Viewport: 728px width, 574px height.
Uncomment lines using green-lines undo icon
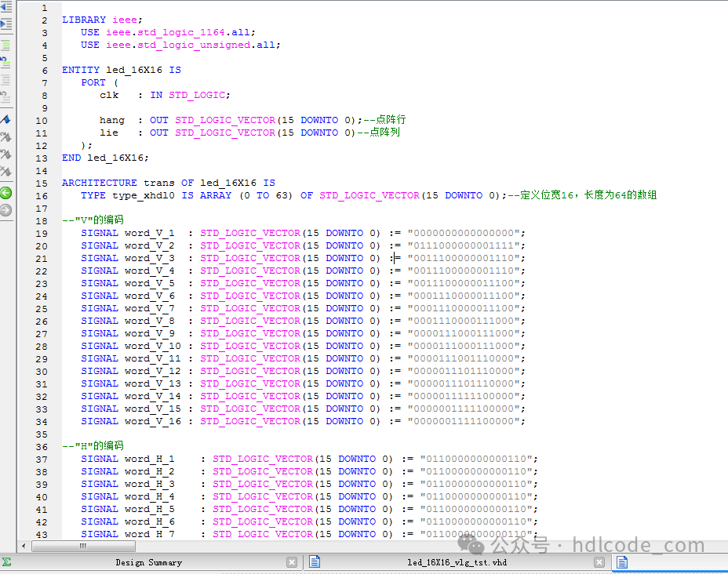tap(5, 63)
